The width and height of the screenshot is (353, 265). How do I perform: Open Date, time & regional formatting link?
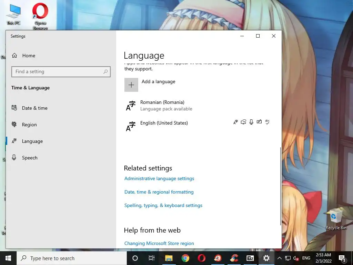159,192
